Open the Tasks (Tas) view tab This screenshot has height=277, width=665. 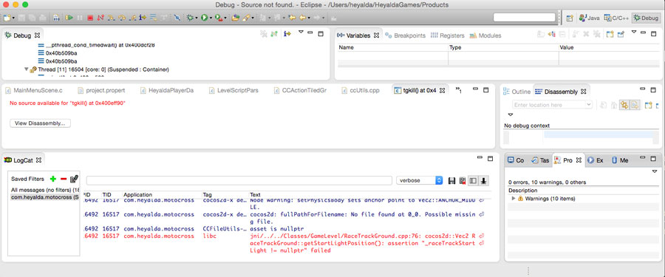[x=540, y=160]
